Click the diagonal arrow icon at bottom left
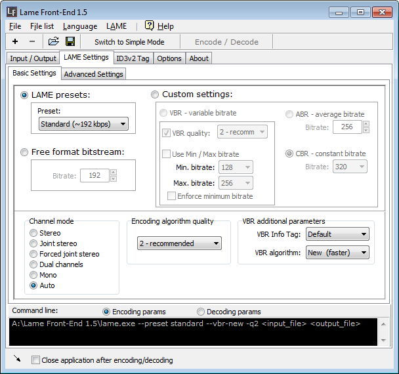 [17, 358]
